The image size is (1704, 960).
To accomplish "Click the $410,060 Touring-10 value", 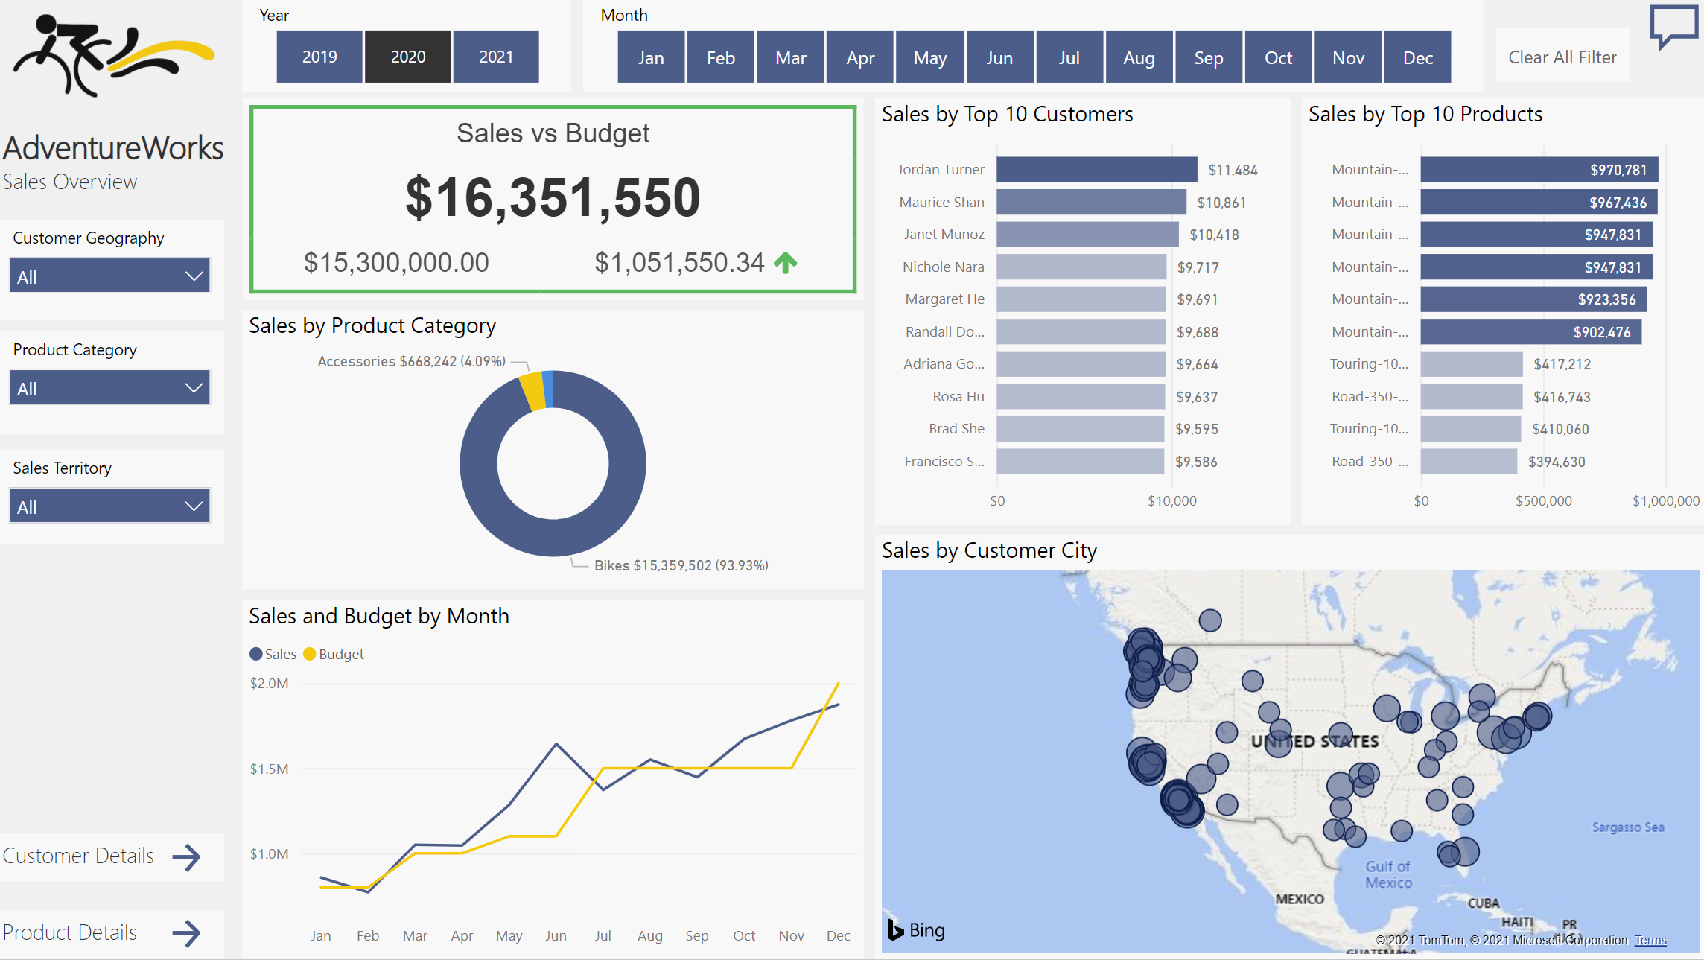I will [1560, 429].
